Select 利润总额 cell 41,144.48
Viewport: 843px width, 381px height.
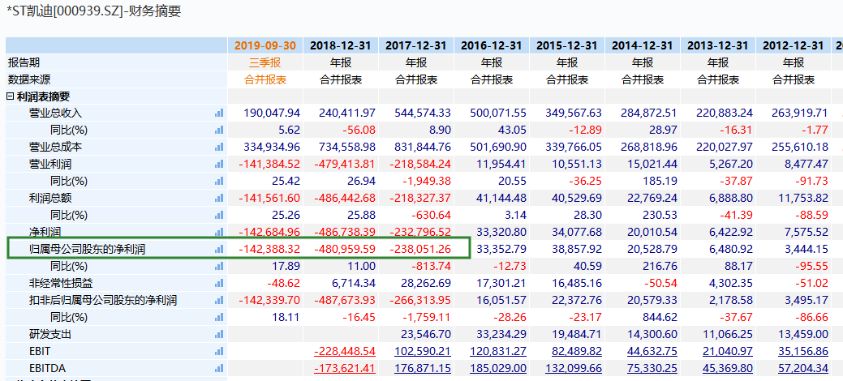[501, 199]
